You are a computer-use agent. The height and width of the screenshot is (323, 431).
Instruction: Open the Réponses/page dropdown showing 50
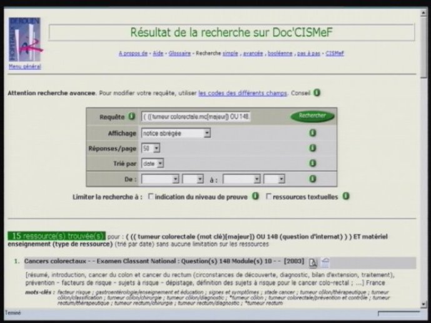click(151, 148)
